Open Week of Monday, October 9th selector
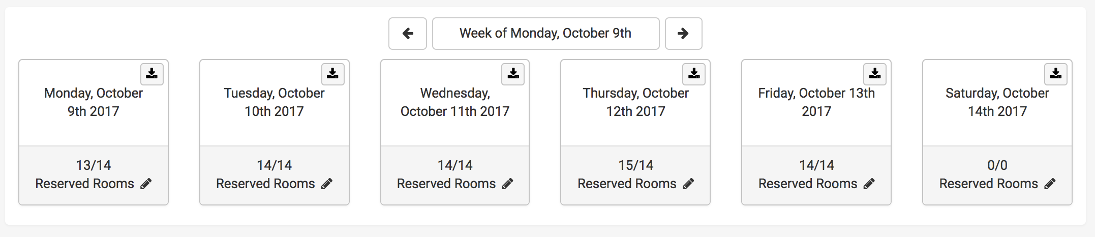This screenshot has width=1095, height=237. coord(546,34)
